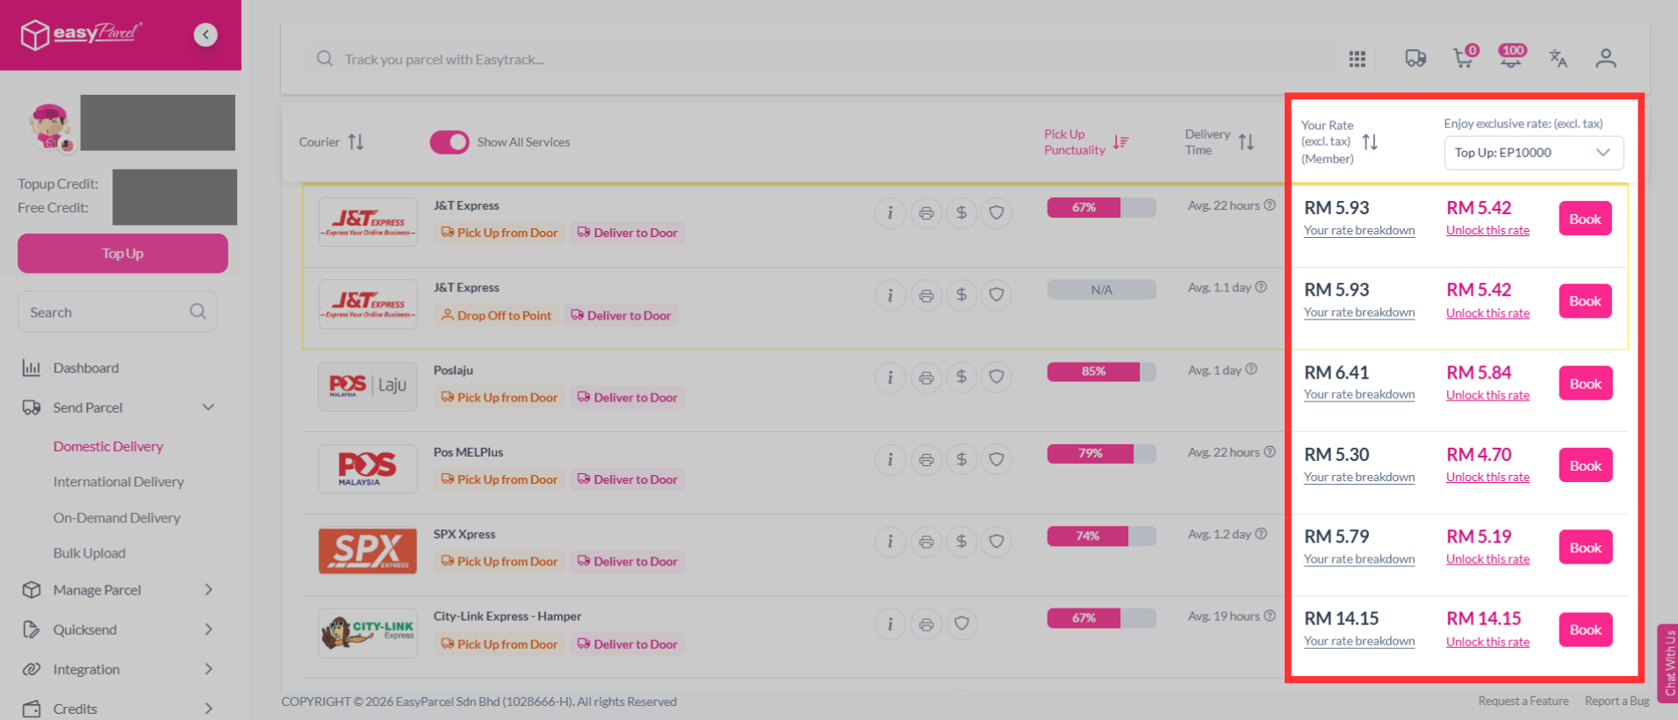View info for SPX Xpress service
Screen dimensions: 1678x720
[890, 542]
